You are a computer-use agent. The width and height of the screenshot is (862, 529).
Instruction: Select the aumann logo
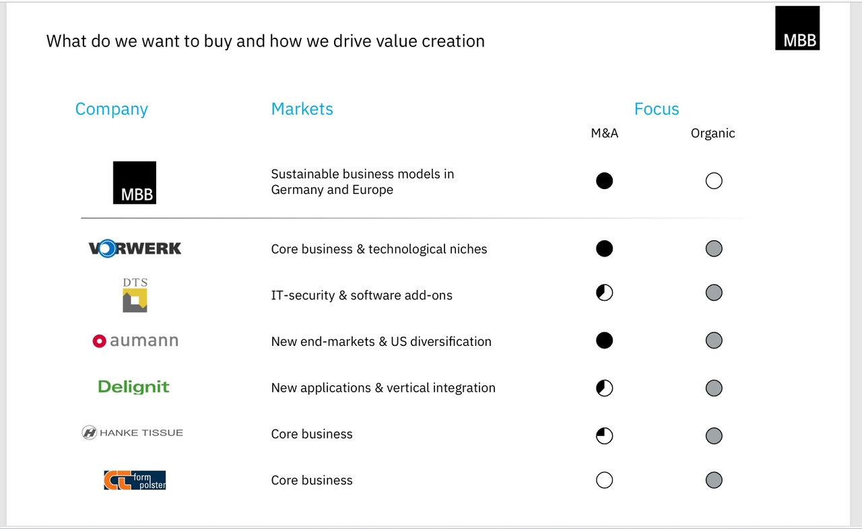tap(135, 341)
